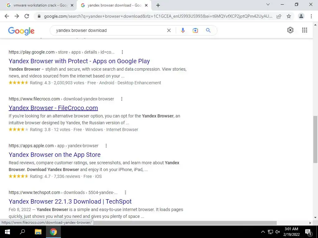Open options for play.google.com result
318x238 pixels.
(122, 52)
